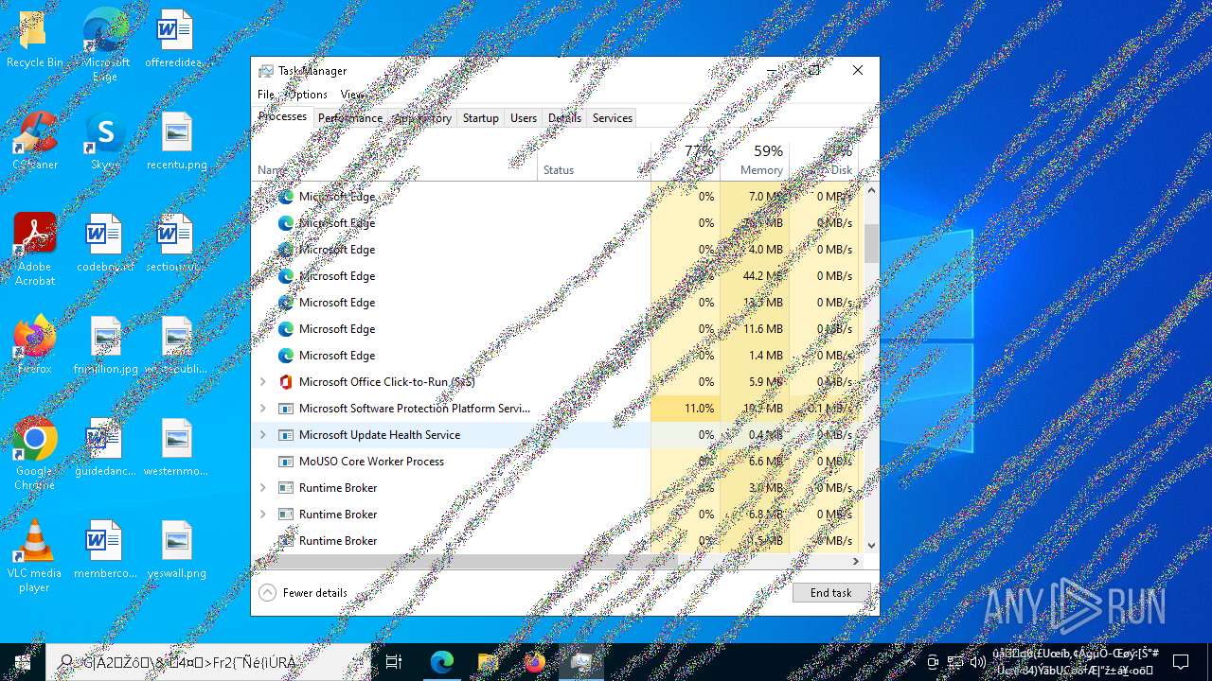
Task: Click scroll down arrow in process list
Action: point(872,545)
